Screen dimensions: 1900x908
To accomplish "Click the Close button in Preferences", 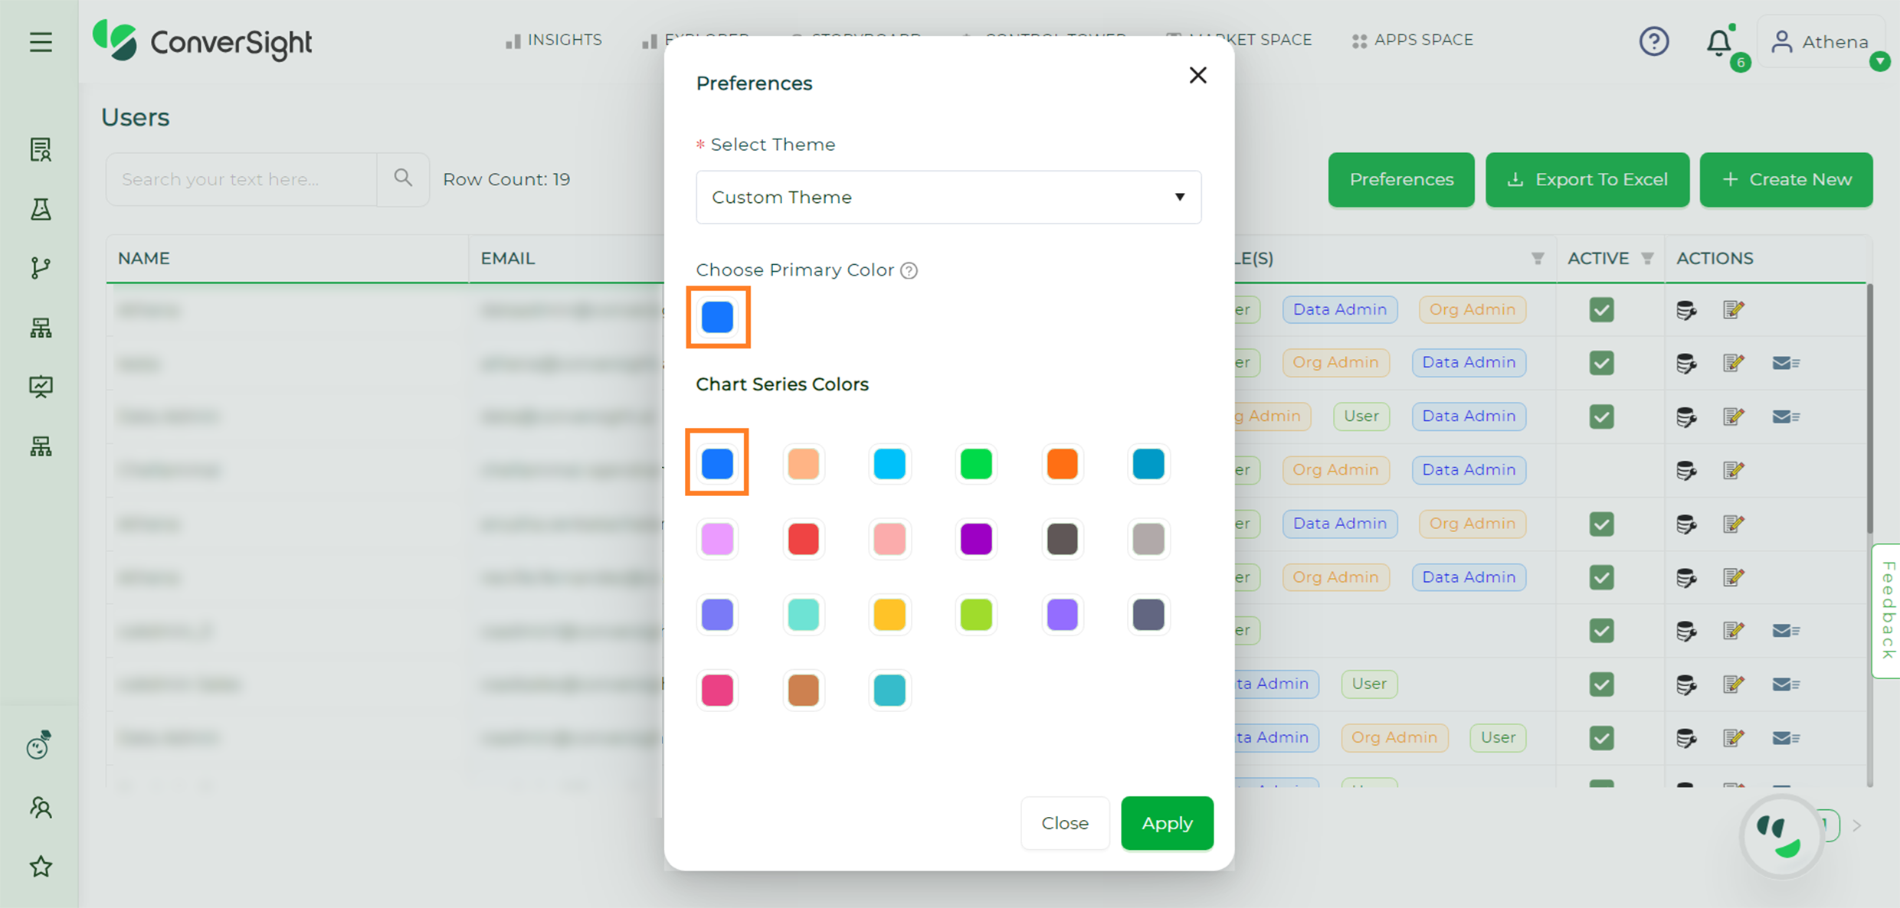I will (x=1065, y=823).
